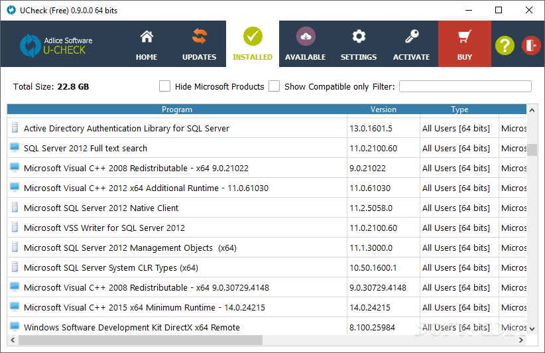
Task: Close the UCheck window
Action: tap(528, 10)
